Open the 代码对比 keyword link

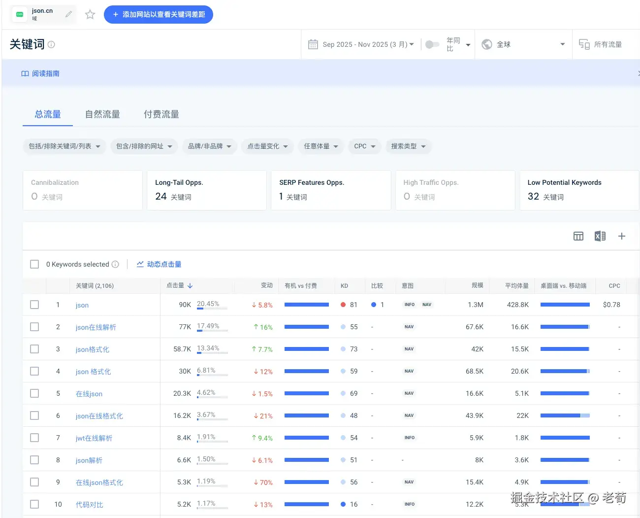[90, 505]
